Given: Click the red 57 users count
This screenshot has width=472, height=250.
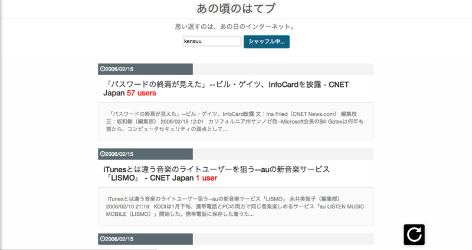Looking at the screenshot, I should [142, 93].
